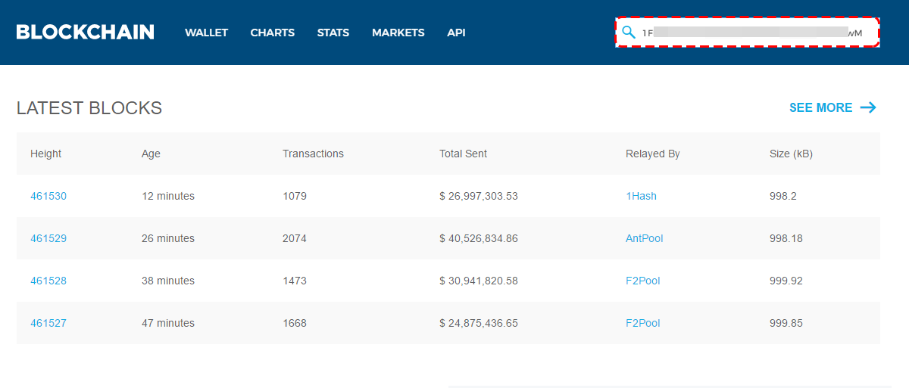Click the Age column header
909x388 pixels.
(x=151, y=154)
